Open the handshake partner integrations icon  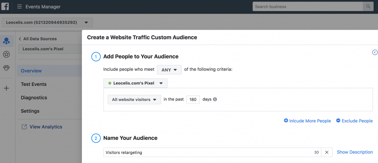(x=6, y=68)
